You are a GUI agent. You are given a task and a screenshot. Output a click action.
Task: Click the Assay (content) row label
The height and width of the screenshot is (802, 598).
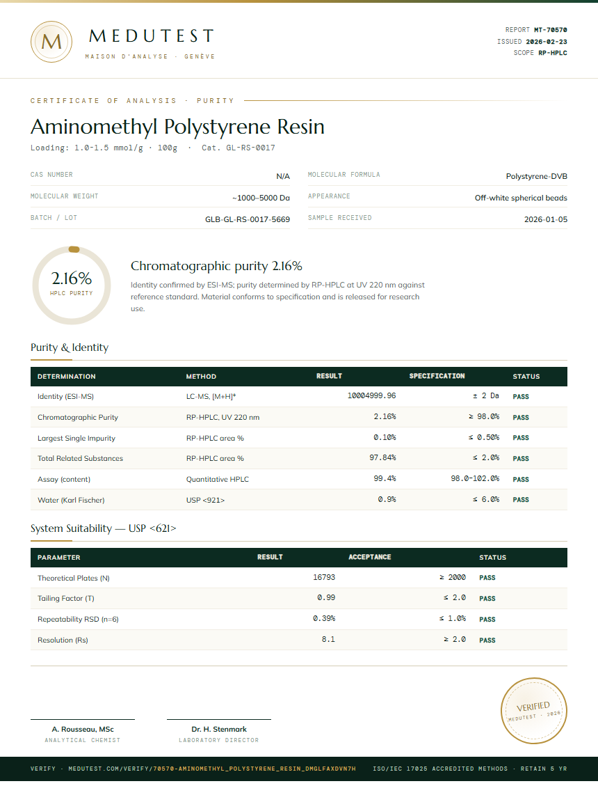(x=64, y=479)
